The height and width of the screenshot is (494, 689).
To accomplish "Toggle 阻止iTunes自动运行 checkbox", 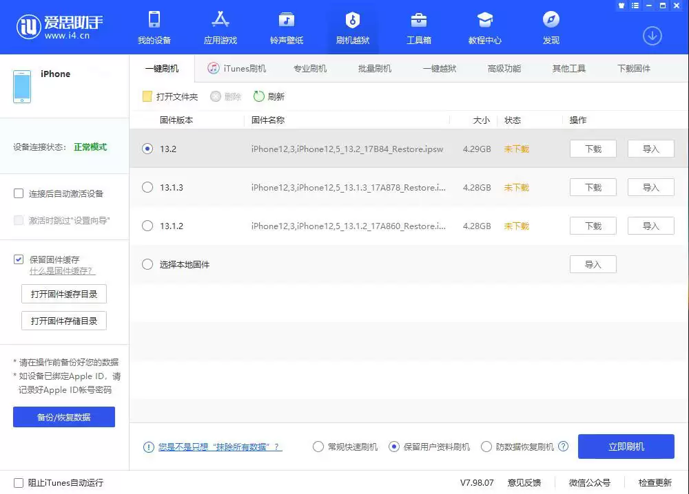I will coord(19,482).
